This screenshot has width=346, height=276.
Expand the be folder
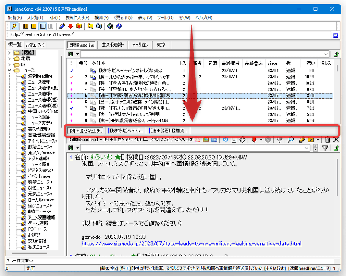(9, 64)
